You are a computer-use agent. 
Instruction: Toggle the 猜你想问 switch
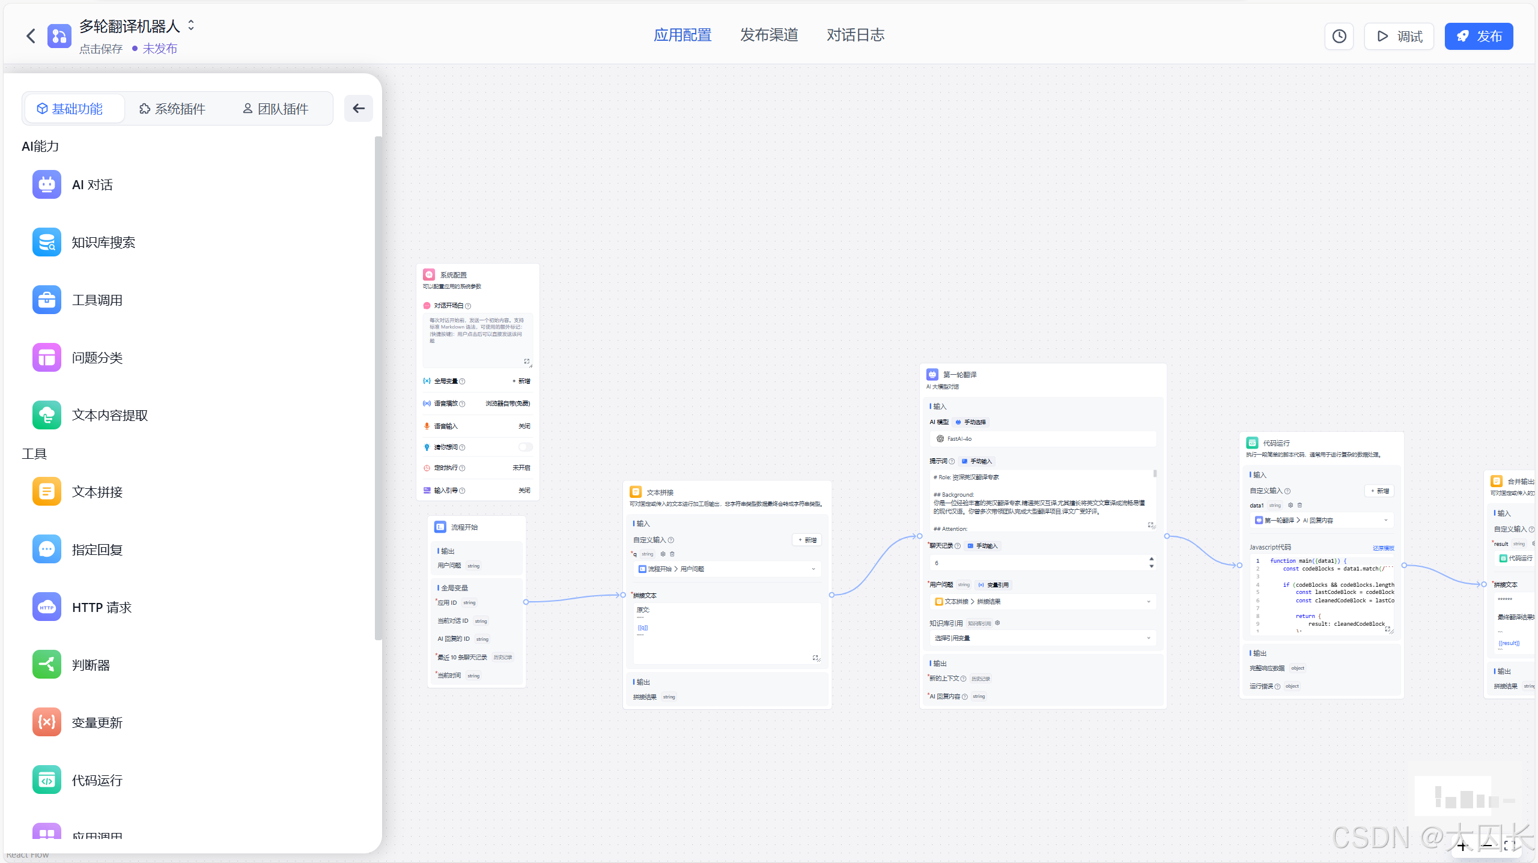coord(525,447)
